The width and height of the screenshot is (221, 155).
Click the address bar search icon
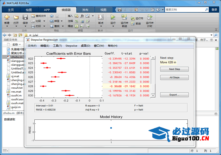(216, 35)
